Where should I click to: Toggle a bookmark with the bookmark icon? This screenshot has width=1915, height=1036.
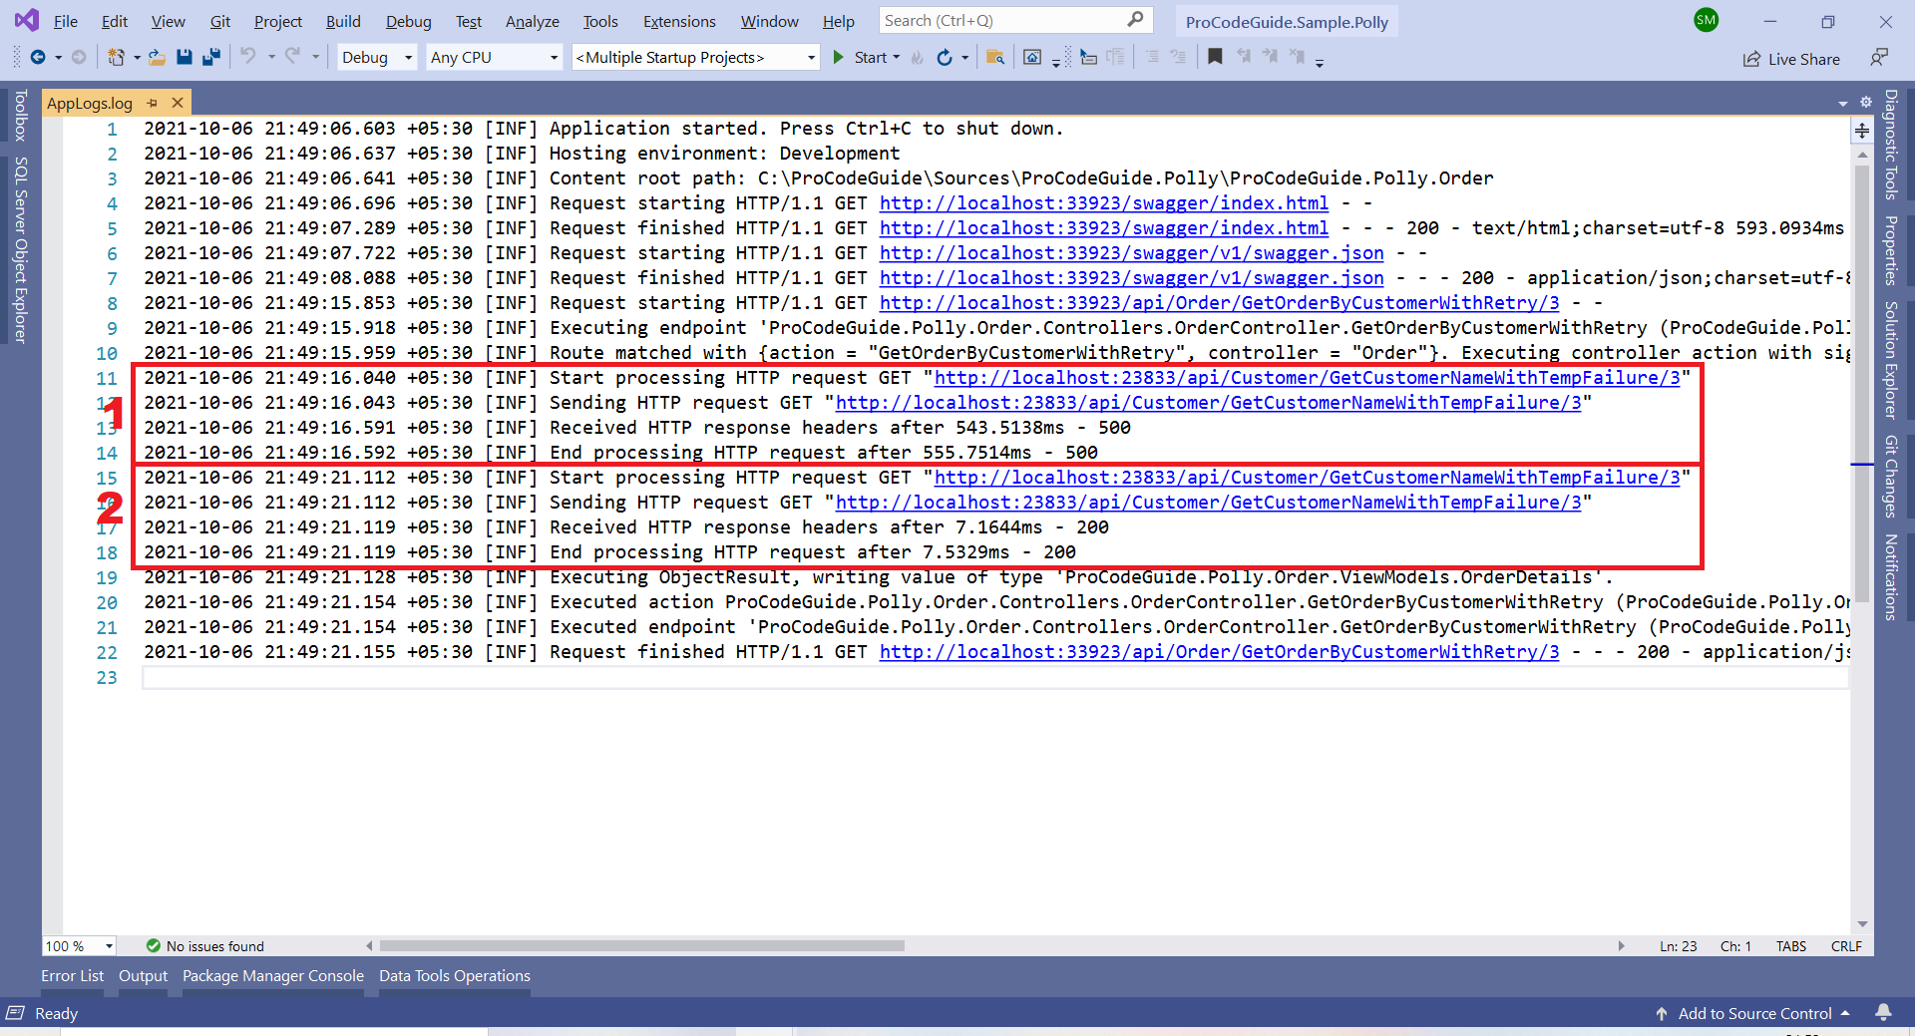click(1215, 57)
